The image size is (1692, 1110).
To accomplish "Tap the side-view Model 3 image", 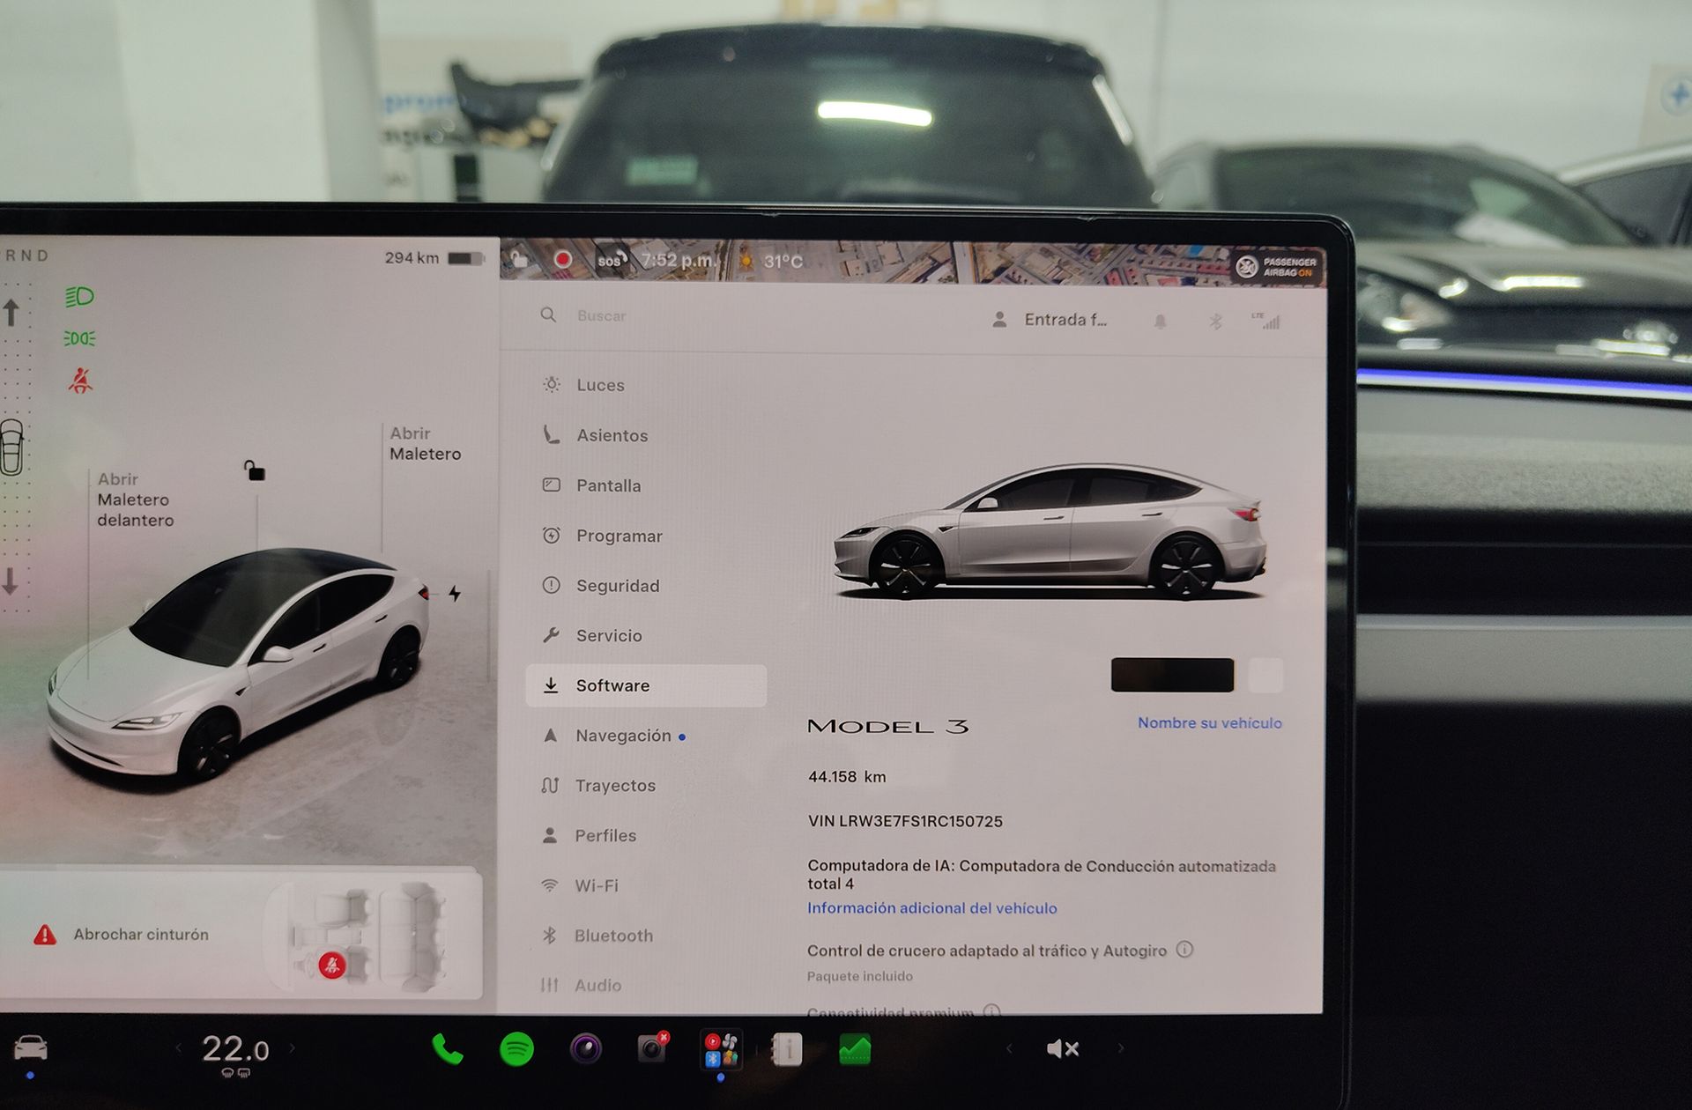I will [x=1050, y=531].
